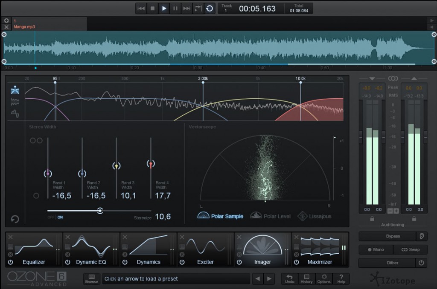Adjust the Stereoize slider handle

pyautogui.click(x=100, y=211)
